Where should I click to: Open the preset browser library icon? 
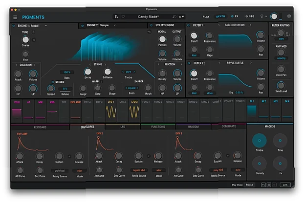click(x=116, y=17)
